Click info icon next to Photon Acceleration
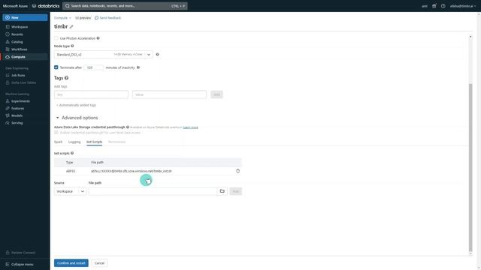This screenshot has height=270, width=481. point(98,38)
